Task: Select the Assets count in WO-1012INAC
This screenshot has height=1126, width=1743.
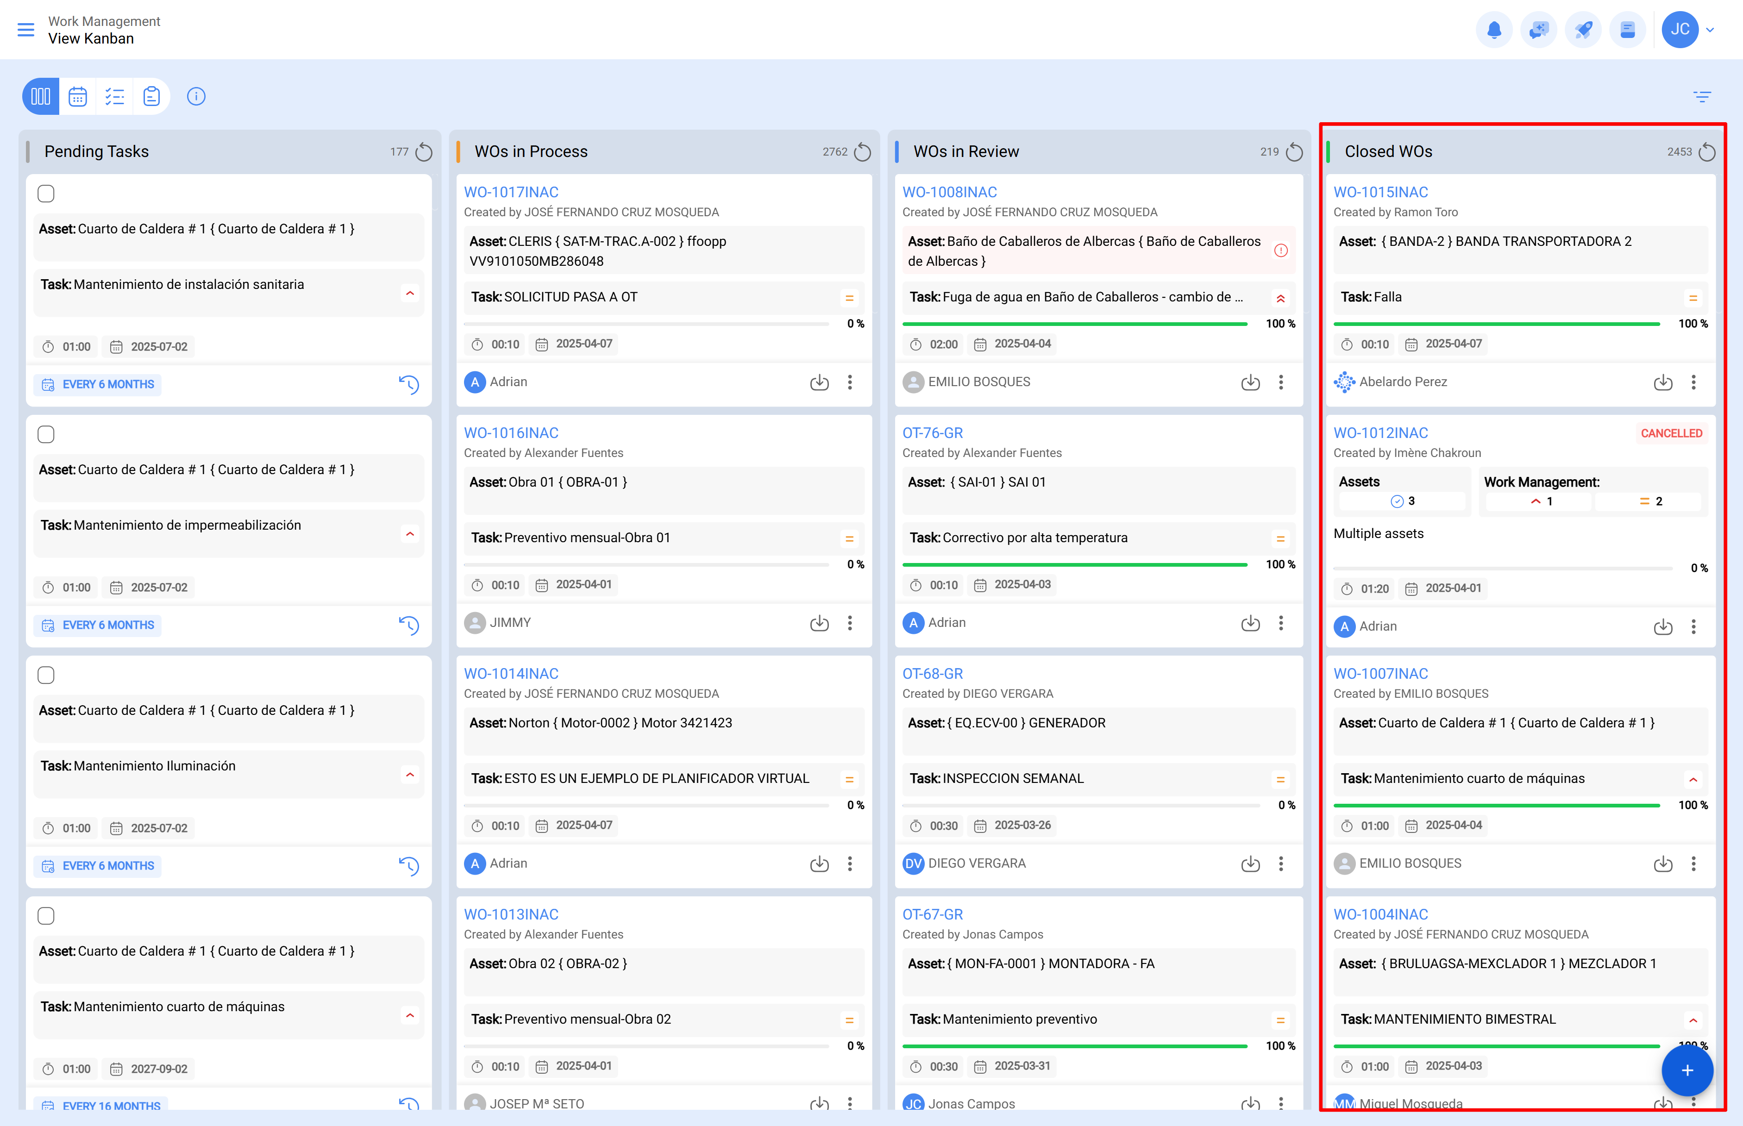Action: [x=1402, y=501]
